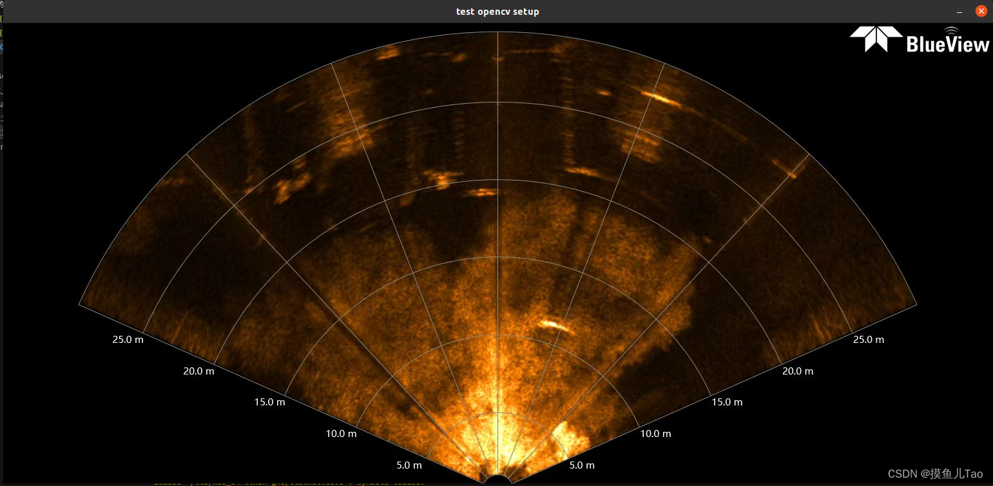The height and width of the screenshot is (486, 993).
Task: Select the left-side 15.0 m range label
Action: pos(269,402)
